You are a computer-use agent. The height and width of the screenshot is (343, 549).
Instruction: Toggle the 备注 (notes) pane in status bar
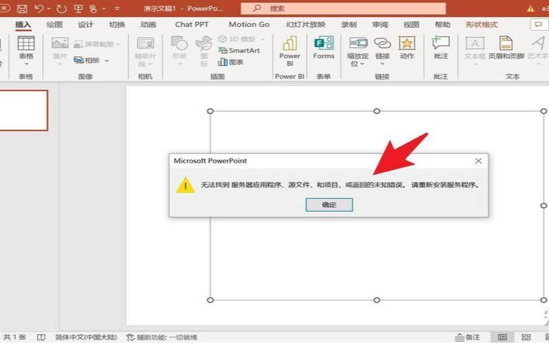point(467,338)
